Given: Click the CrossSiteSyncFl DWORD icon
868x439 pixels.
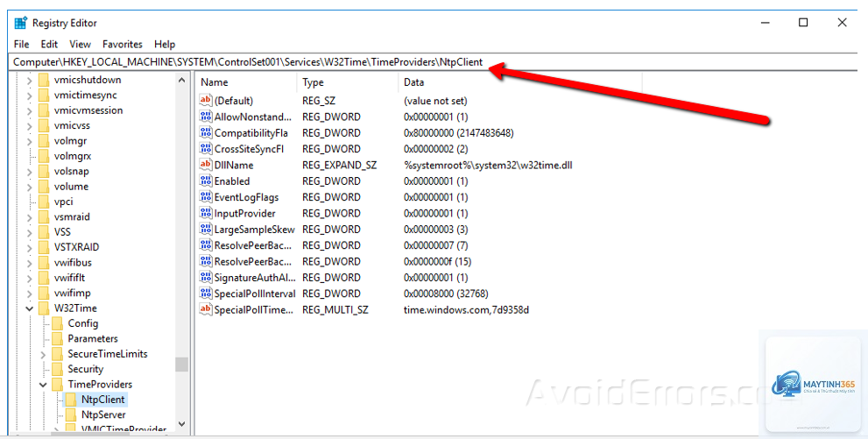Looking at the screenshot, I should pos(206,149).
